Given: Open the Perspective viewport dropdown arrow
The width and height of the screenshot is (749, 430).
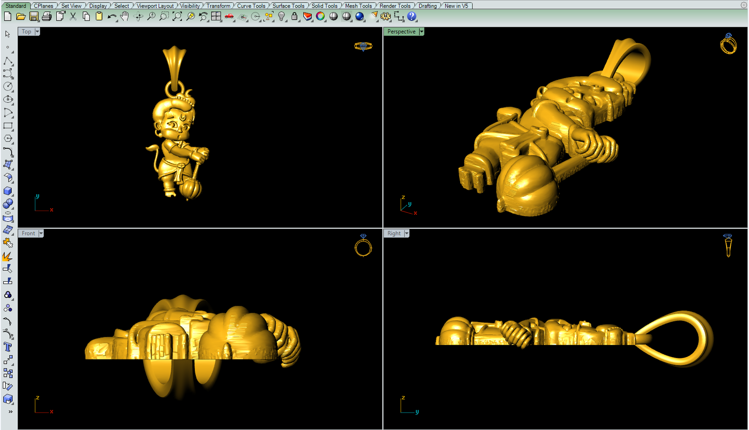Looking at the screenshot, I should (421, 31).
